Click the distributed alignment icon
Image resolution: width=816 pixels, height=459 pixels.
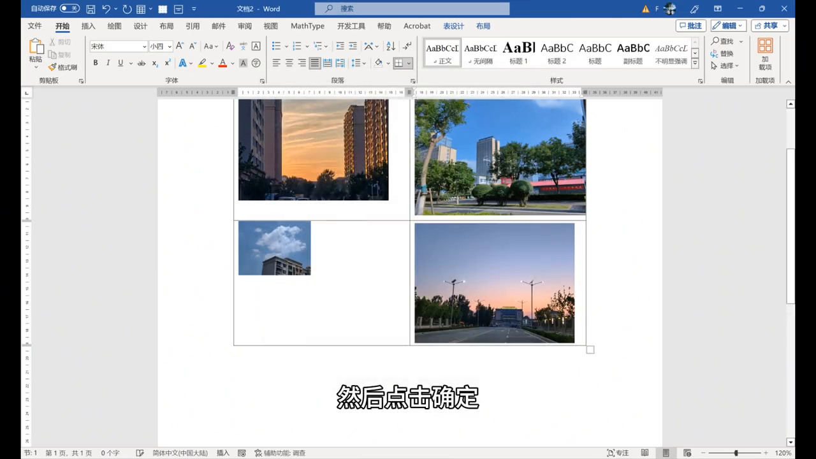(x=327, y=63)
